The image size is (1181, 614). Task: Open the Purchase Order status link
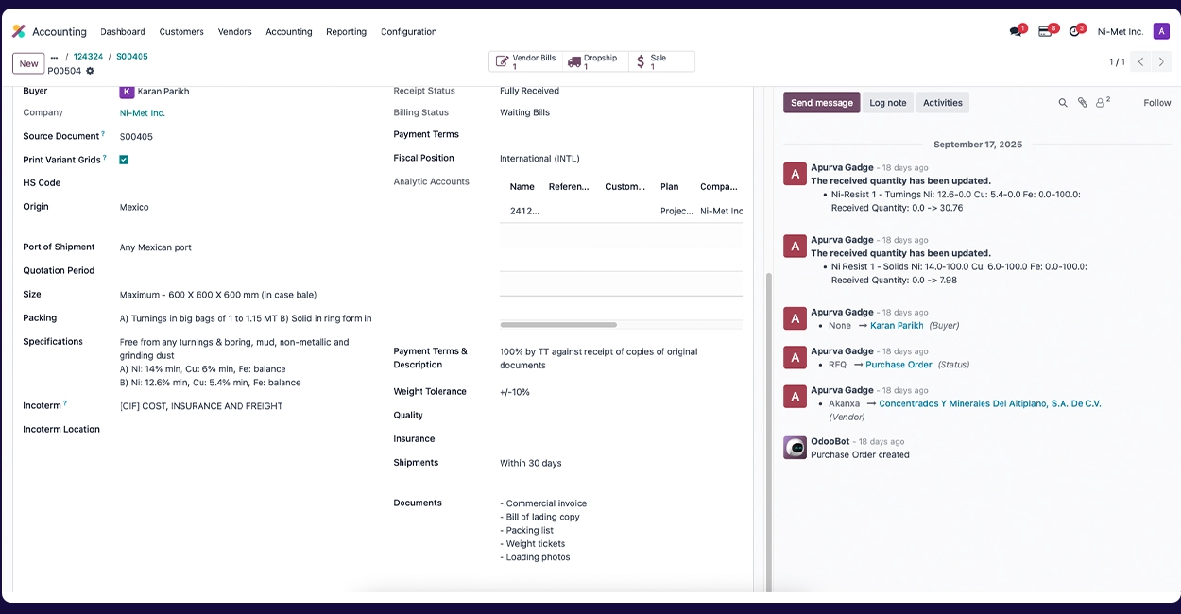tap(899, 365)
